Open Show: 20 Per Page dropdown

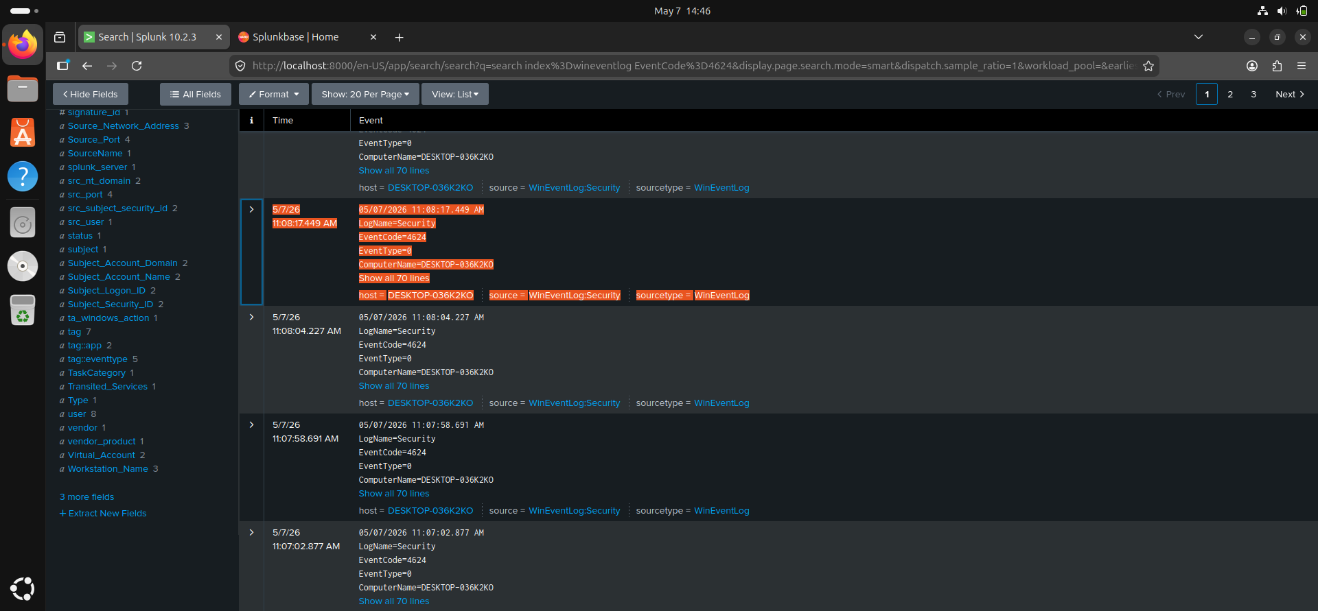365,94
